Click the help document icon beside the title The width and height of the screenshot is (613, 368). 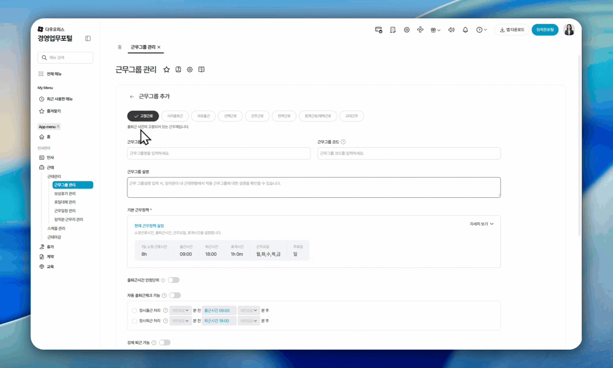178,70
